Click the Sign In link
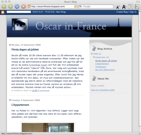 point(133,12)
